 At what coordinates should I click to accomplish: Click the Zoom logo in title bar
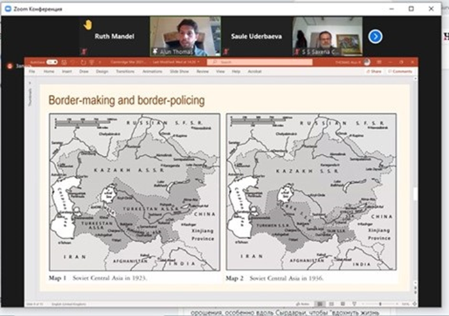(x=8, y=9)
